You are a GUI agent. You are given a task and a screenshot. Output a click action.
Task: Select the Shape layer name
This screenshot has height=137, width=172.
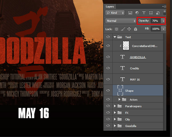(129, 91)
